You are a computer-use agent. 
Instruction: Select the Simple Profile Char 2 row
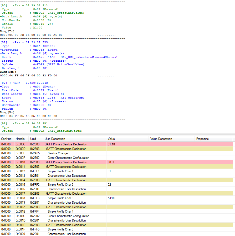tap(116, 185)
